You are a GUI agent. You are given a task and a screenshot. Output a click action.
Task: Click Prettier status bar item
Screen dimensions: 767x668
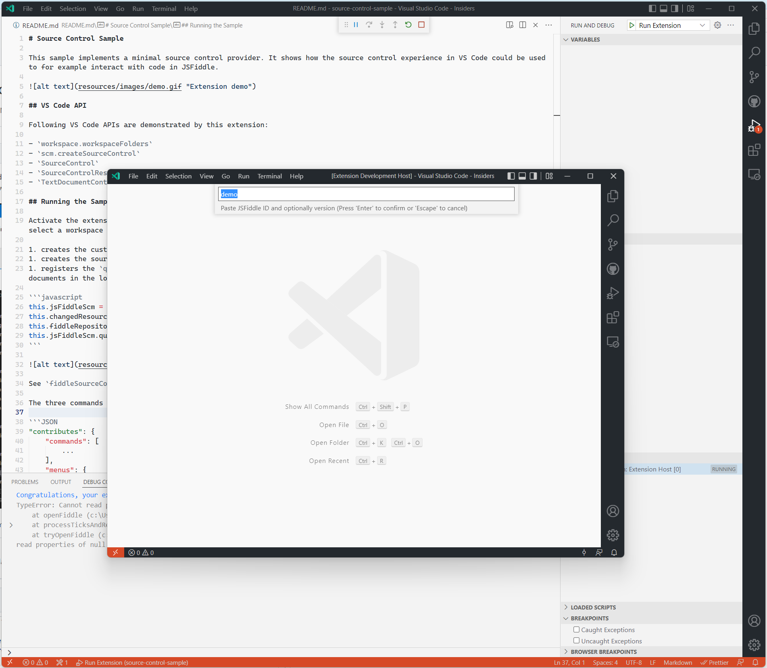click(715, 662)
